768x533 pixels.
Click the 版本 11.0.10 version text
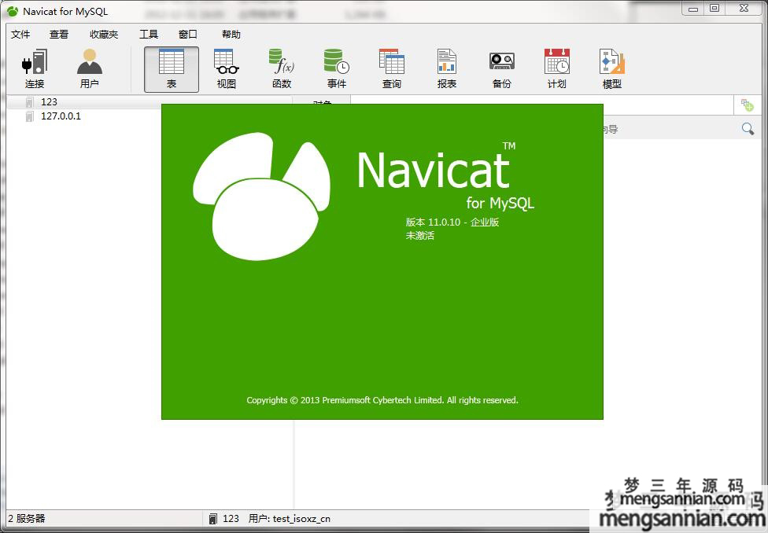[x=433, y=222]
